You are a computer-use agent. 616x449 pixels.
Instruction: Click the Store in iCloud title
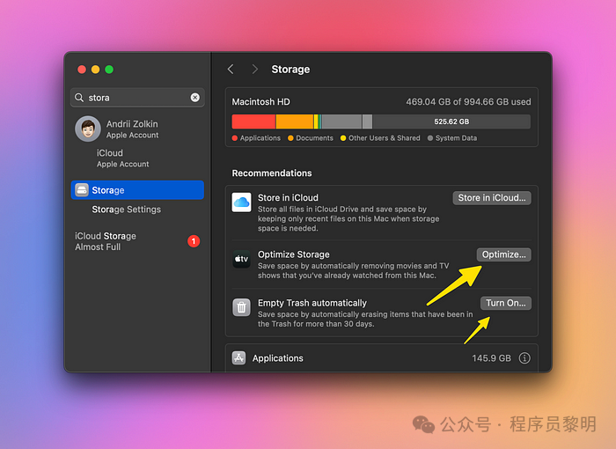[288, 198]
